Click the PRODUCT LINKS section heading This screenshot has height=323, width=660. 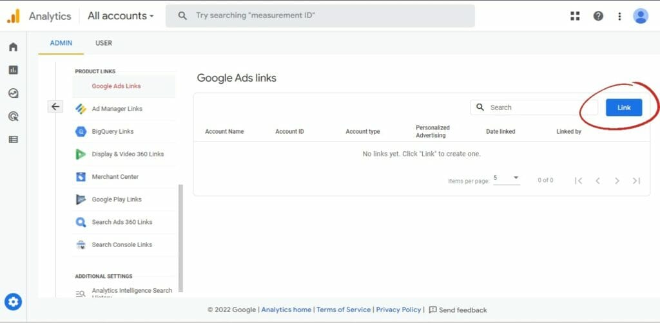tap(95, 71)
